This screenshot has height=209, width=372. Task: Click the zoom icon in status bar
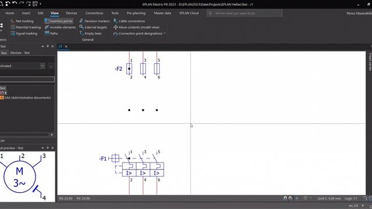point(365,198)
